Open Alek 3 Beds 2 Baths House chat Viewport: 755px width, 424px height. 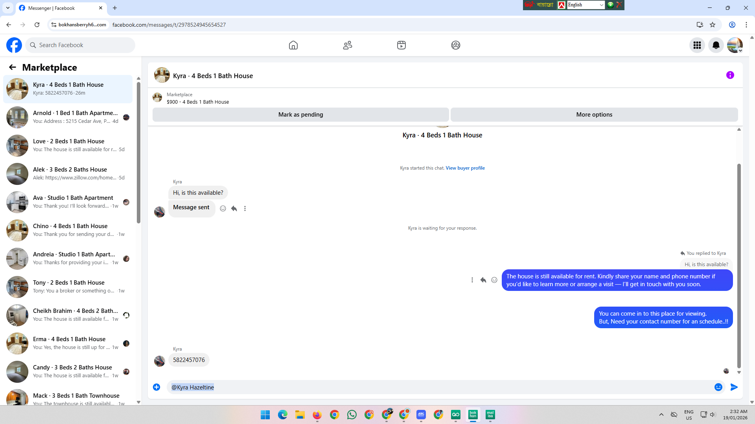(68, 174)
